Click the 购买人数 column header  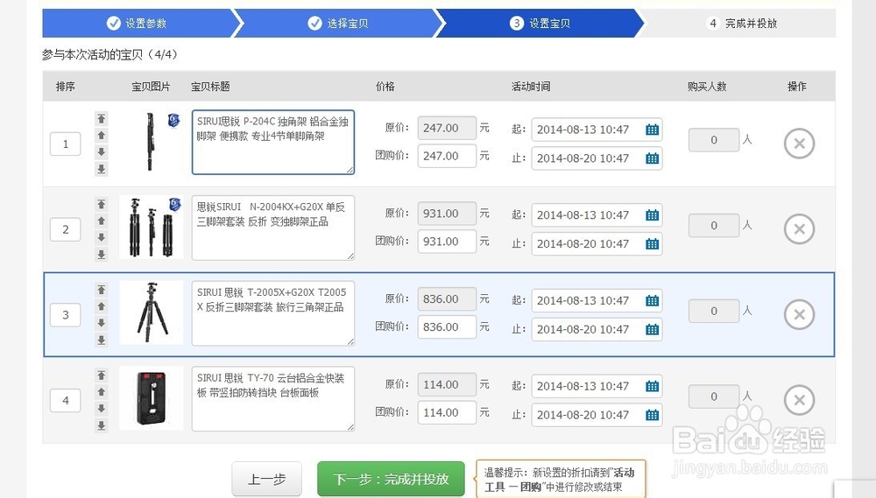point(707,86)
